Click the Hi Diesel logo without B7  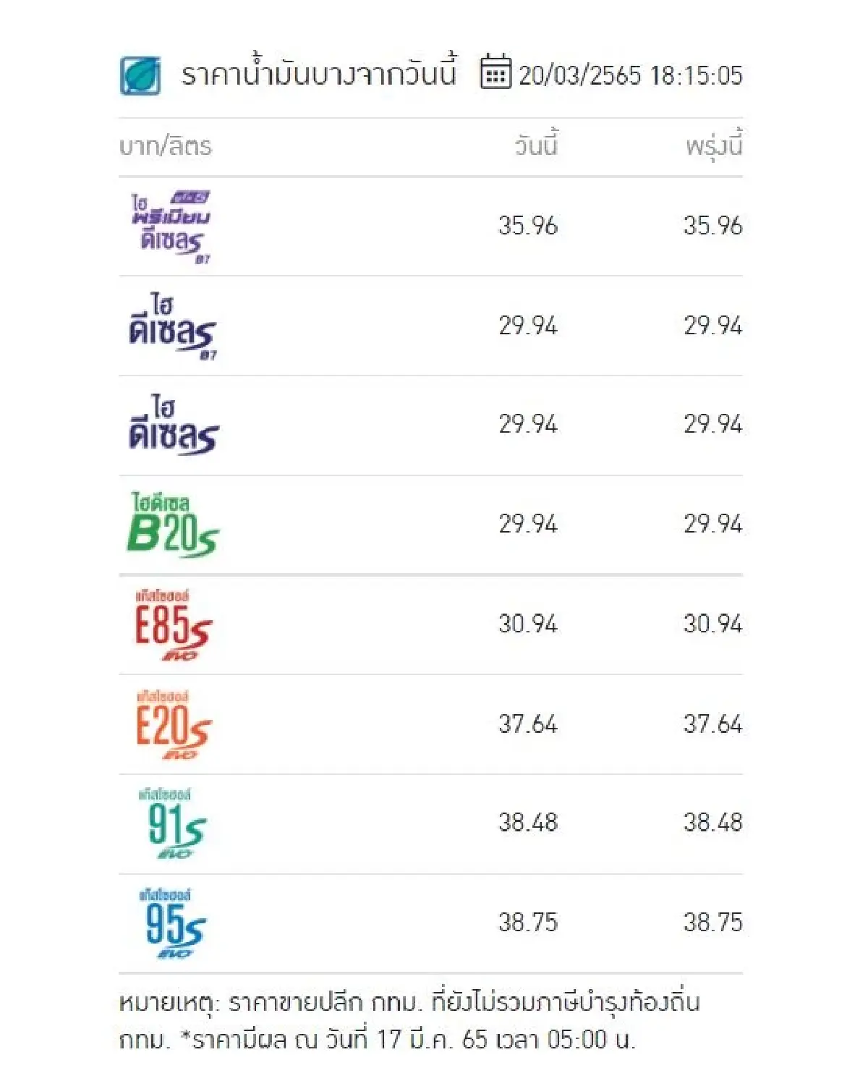(172, 426)
